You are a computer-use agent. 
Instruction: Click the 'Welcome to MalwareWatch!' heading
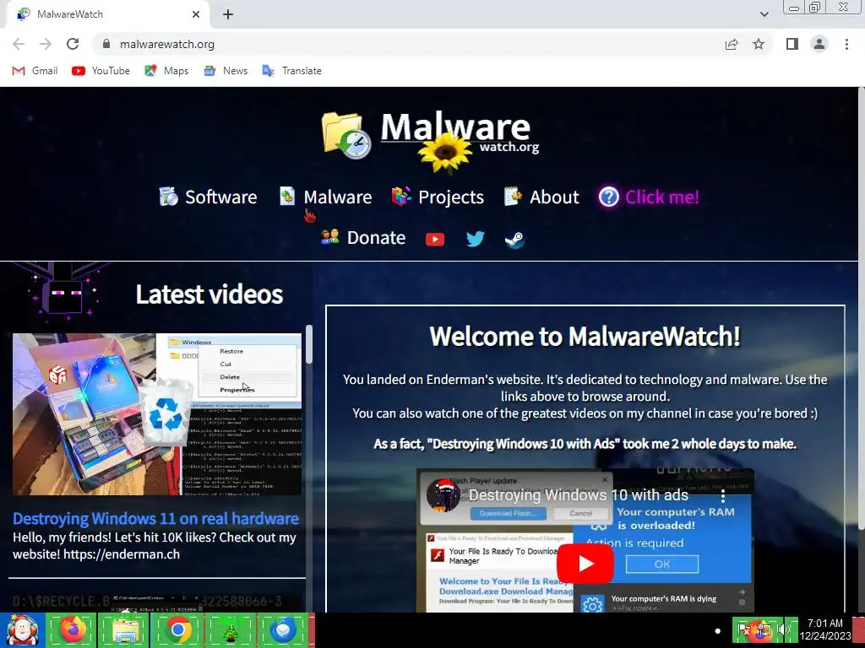(585, 336)
